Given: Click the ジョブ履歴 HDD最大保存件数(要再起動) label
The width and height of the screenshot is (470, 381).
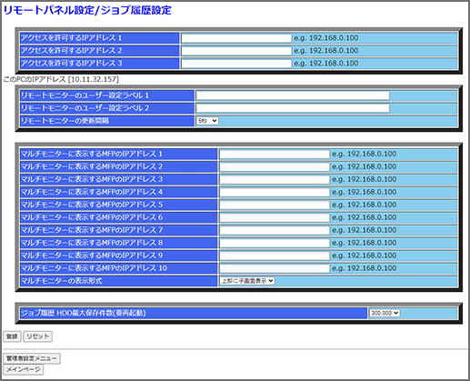Looking at the screenshot, I should coord(84,313).
